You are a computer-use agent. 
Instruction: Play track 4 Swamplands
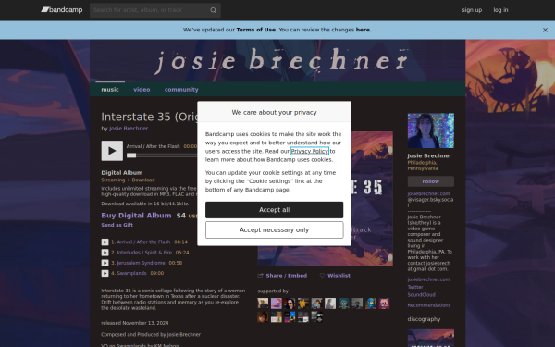pos(105,273)
